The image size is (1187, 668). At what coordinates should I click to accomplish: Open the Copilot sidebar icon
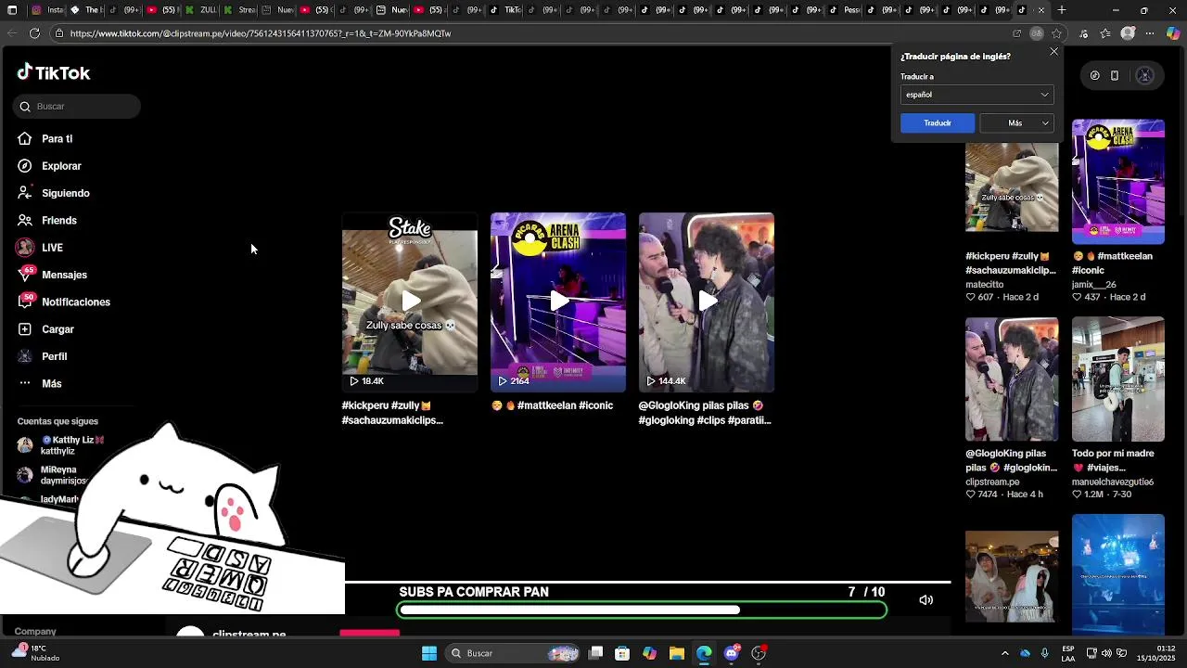[1173, 33]
